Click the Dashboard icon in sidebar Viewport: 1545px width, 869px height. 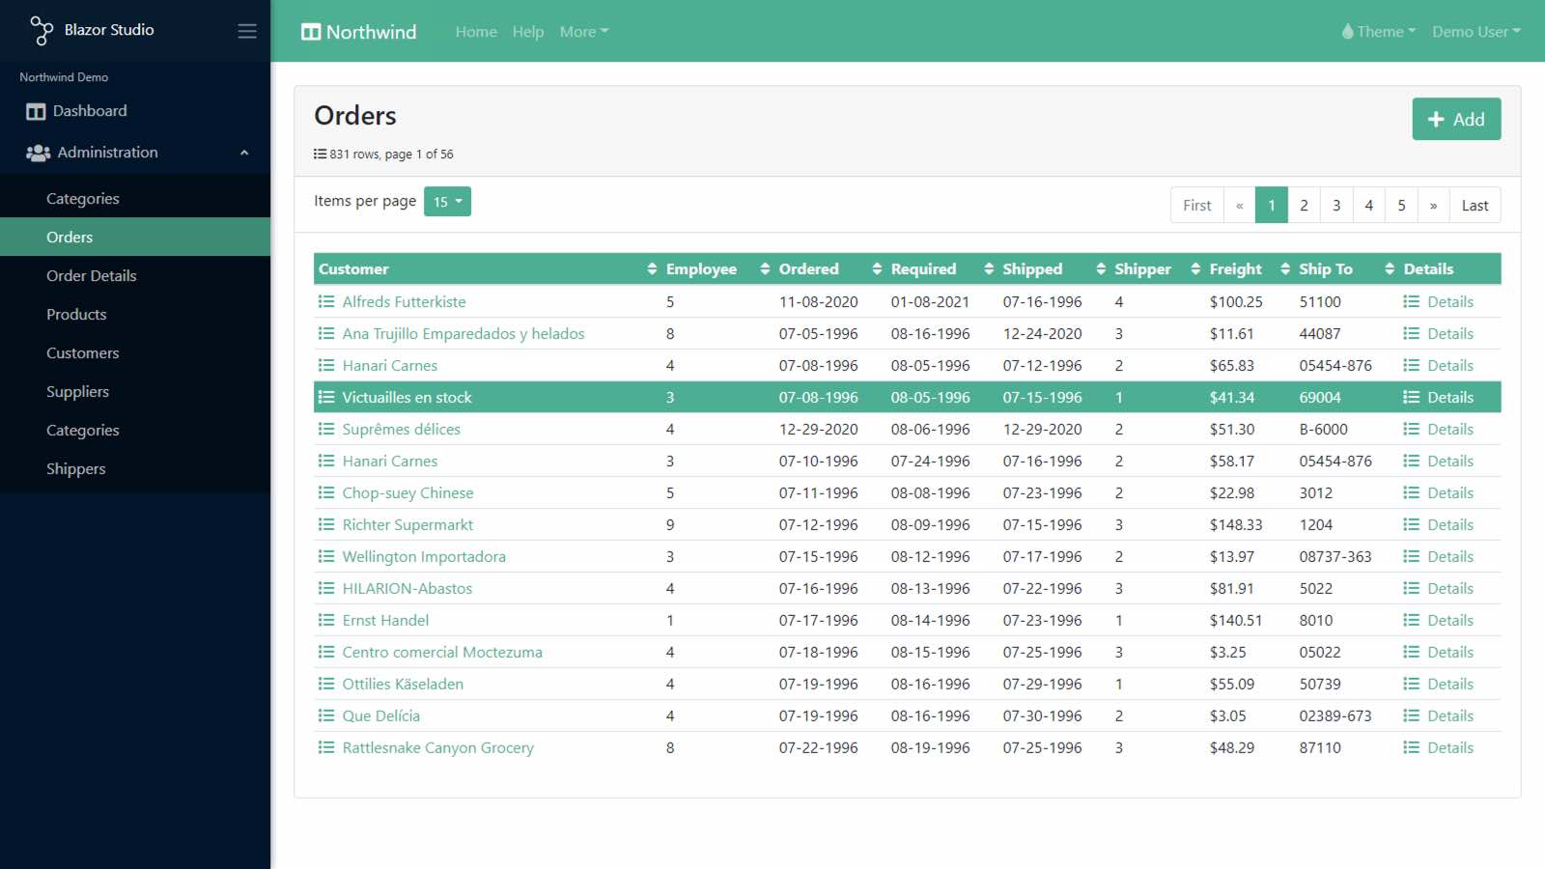tap(36, 112)
